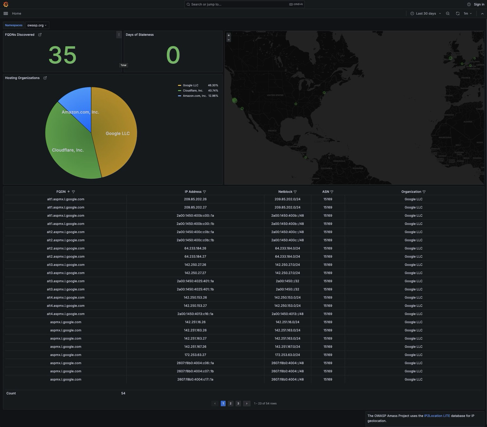This screenshot has width=487, height=427.
Task: Select table page 2
Action: click(x=231, y=404)
